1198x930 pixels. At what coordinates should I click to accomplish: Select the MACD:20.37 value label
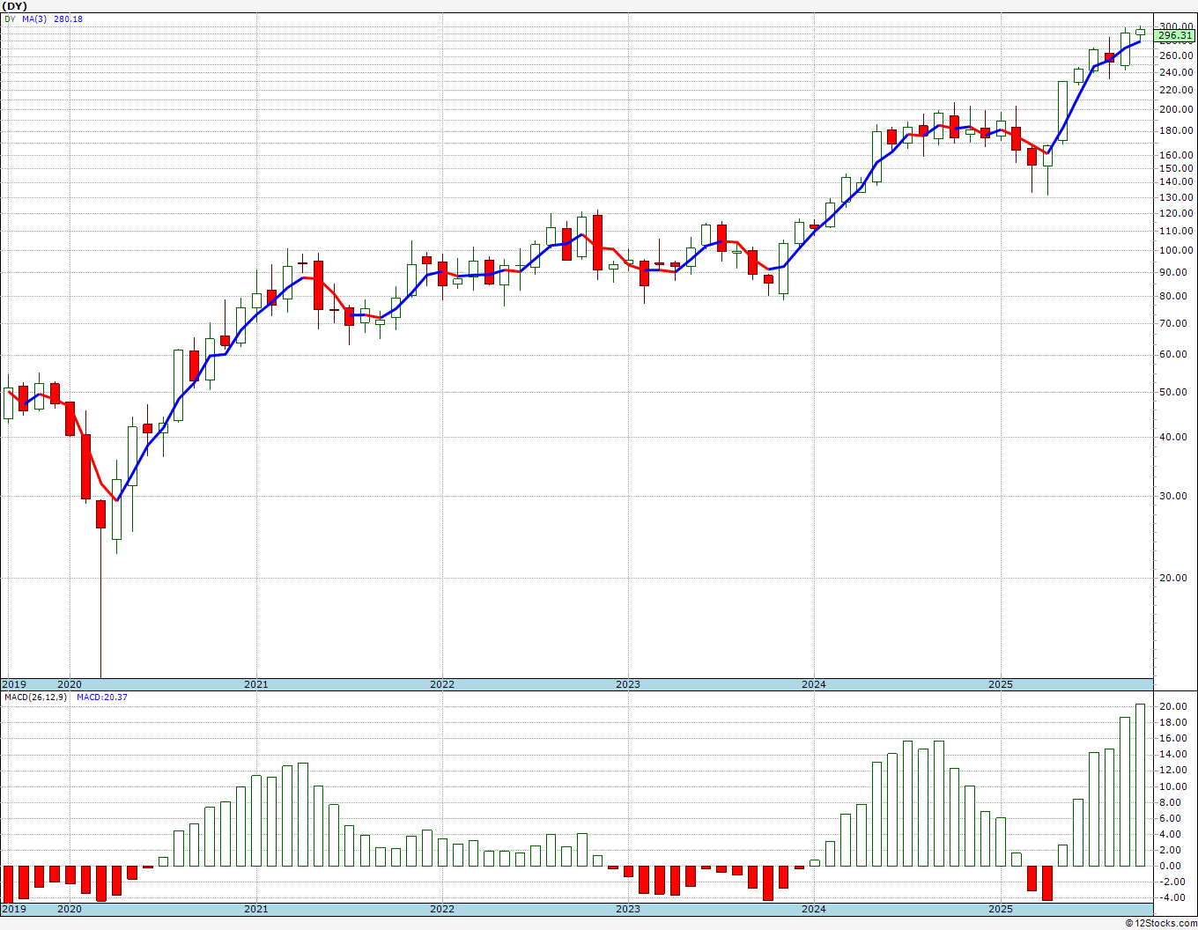[101, 697]
